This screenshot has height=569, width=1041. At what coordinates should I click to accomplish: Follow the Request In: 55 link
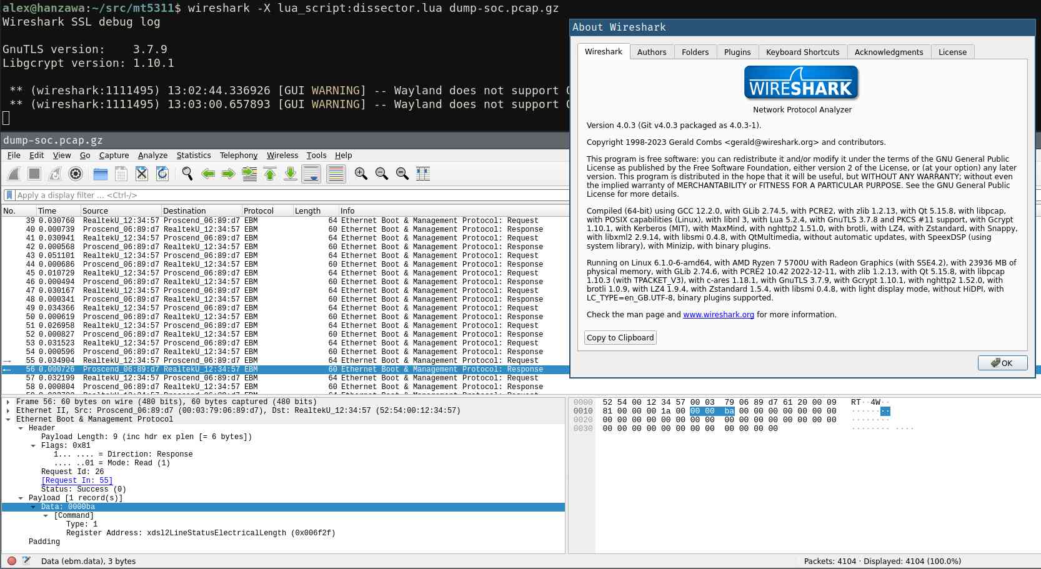click(77, 480)
